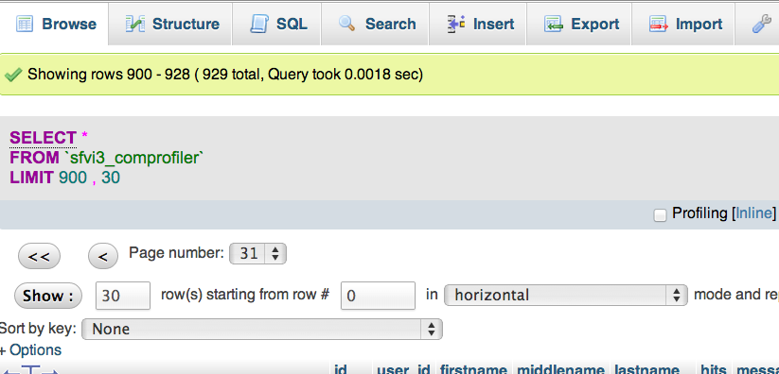Go to previous page with < button
This screenshot has height=374, width=779.
pos(103,257)
